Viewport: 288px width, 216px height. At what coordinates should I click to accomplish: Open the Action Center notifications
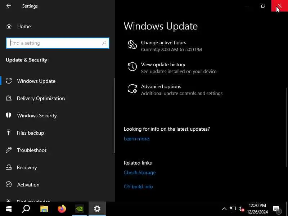pyautogui.click(x=276, y=209)
